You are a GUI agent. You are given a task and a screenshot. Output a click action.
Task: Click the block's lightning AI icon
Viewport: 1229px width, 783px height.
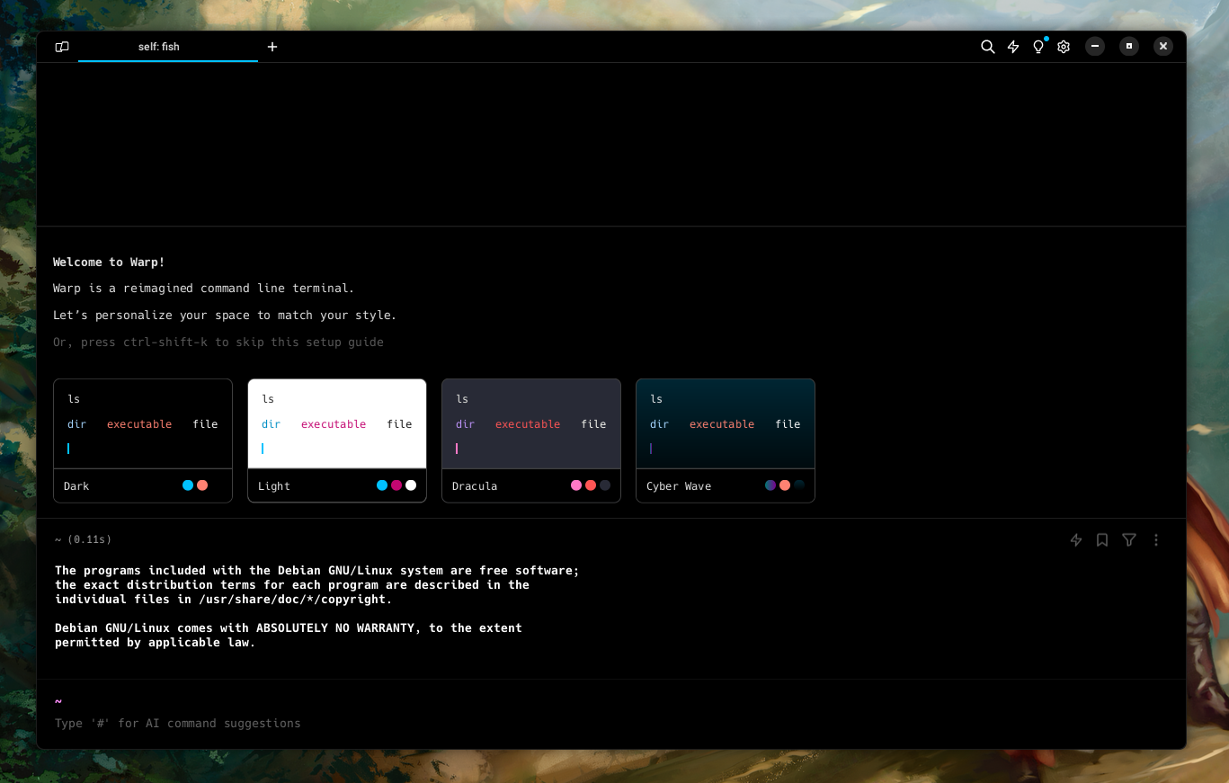point(1076,540)
